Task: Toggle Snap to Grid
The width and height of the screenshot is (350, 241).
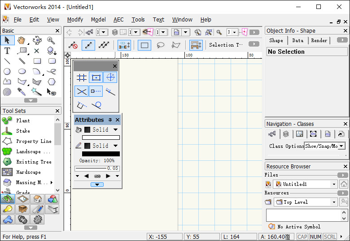Action: (x=82, y=77)
